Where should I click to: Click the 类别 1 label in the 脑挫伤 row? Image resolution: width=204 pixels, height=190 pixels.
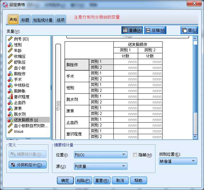pos(101,62)
